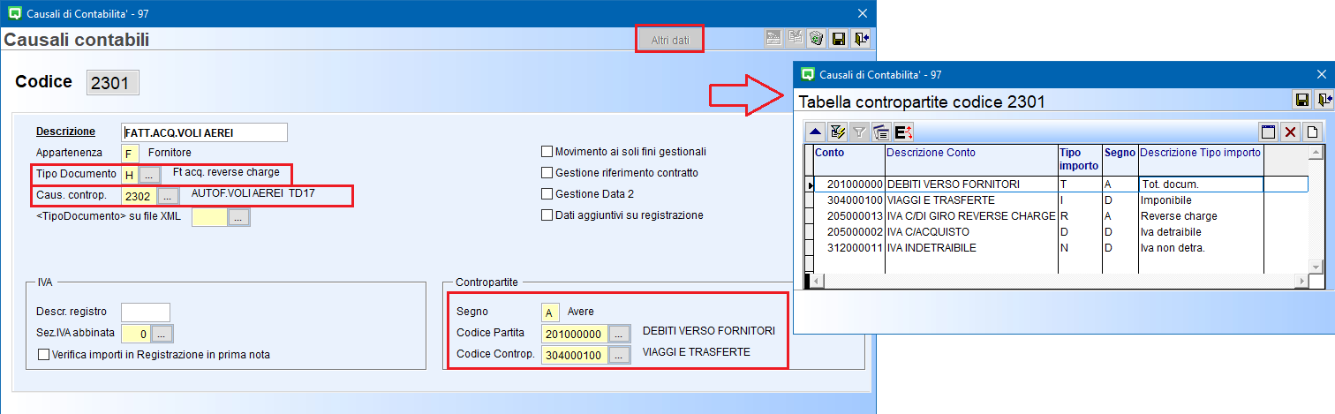Viewport: 1335px width, 414px height.
Task: Open lookup for Codice Partita 201000000
Action: pyautogui.click(x=621, y=334)
